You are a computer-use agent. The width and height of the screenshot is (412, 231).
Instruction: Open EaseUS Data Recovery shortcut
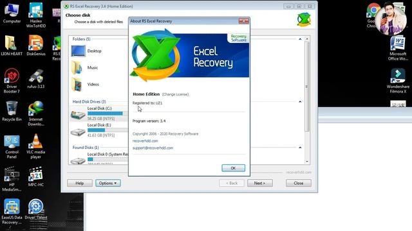[x=12, y=212]
